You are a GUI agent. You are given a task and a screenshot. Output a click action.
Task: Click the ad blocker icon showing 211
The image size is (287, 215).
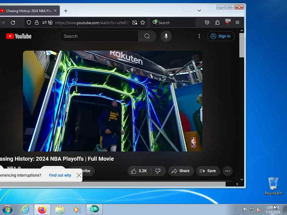[228, 22]
